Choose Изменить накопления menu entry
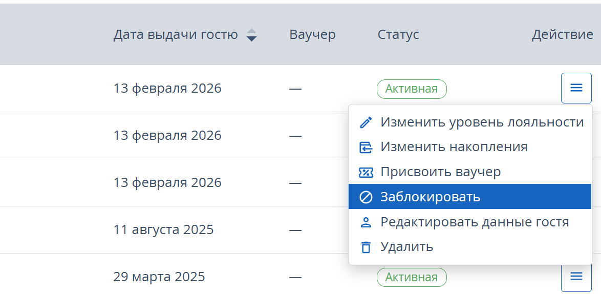The height and width of the screenshot is (294, 601). (454, 147)
